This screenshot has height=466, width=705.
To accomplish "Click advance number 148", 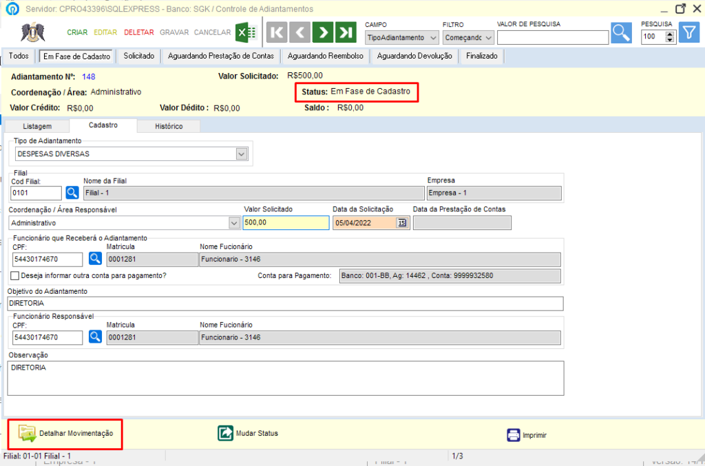I will tap(89, 77).
